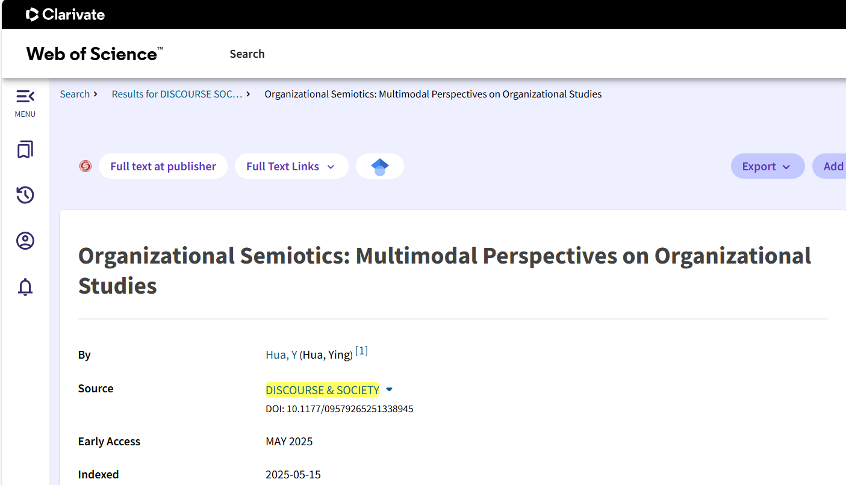
Task: Expand the Full Text Links dropdown
Action: pos(291,167)
